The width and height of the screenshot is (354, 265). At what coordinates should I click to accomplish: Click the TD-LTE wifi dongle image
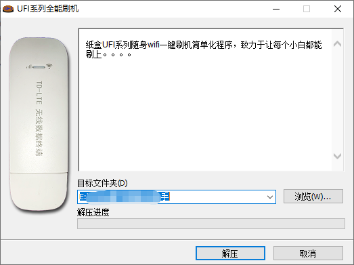39,125
